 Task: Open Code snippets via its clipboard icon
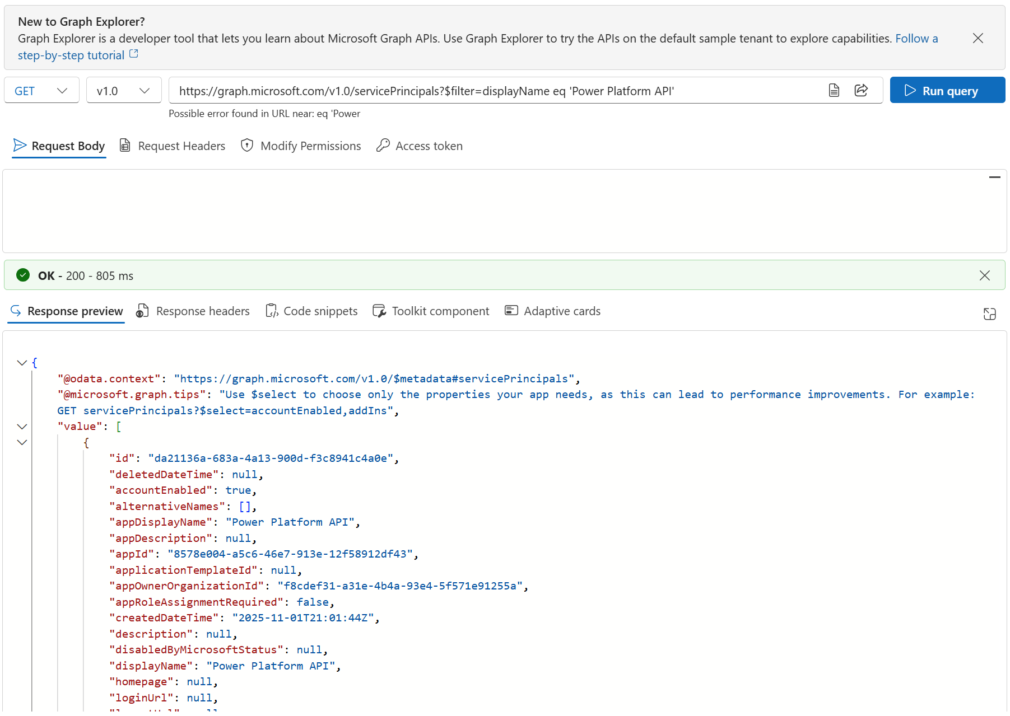click(272, 310)
